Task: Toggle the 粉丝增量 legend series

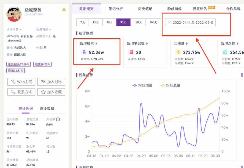Action: click(142, 86)
